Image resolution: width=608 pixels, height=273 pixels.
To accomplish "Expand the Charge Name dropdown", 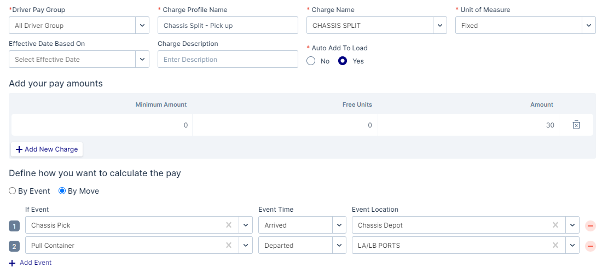I will click(x=440, y=26).
